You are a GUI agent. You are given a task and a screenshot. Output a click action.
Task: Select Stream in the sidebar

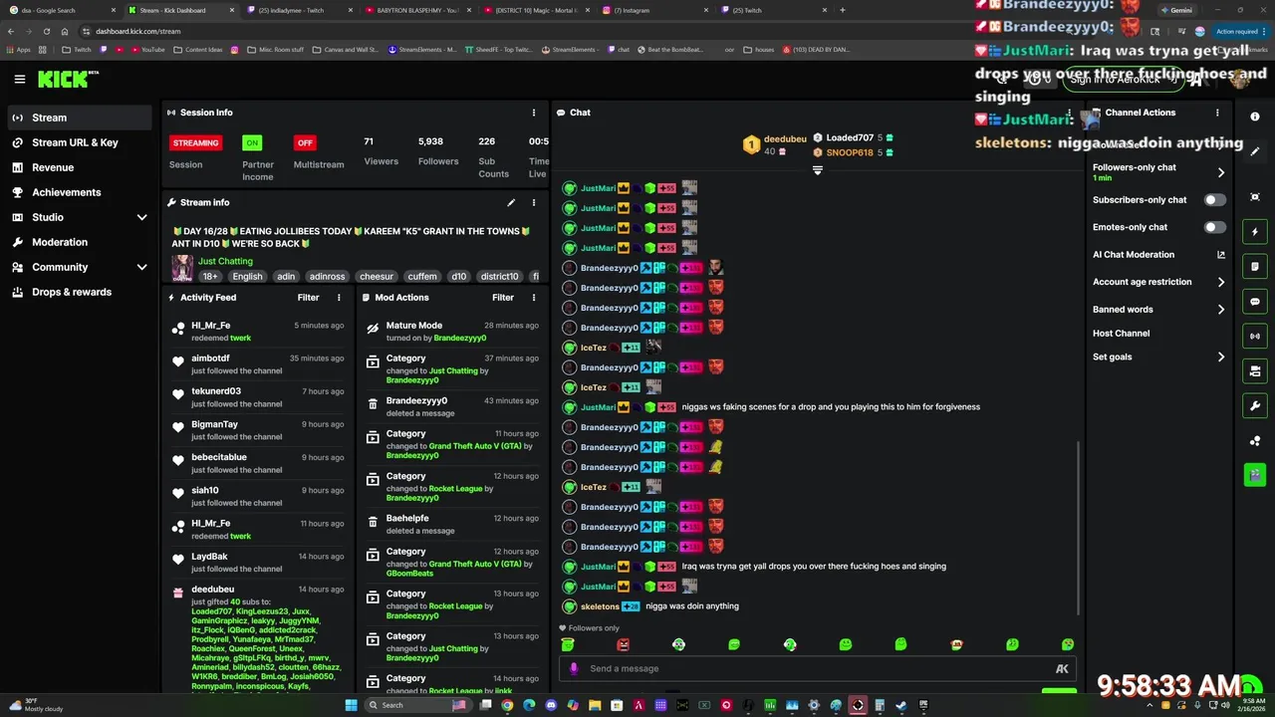[x=79, y=118]
